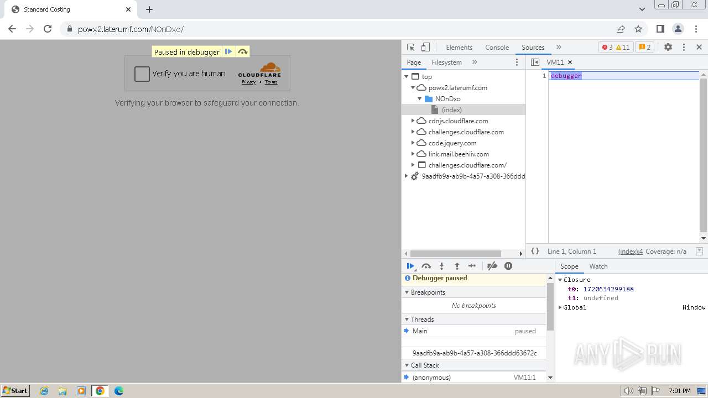
Task: Check the Verify you are human box
Action: click(x=142, y=74)
